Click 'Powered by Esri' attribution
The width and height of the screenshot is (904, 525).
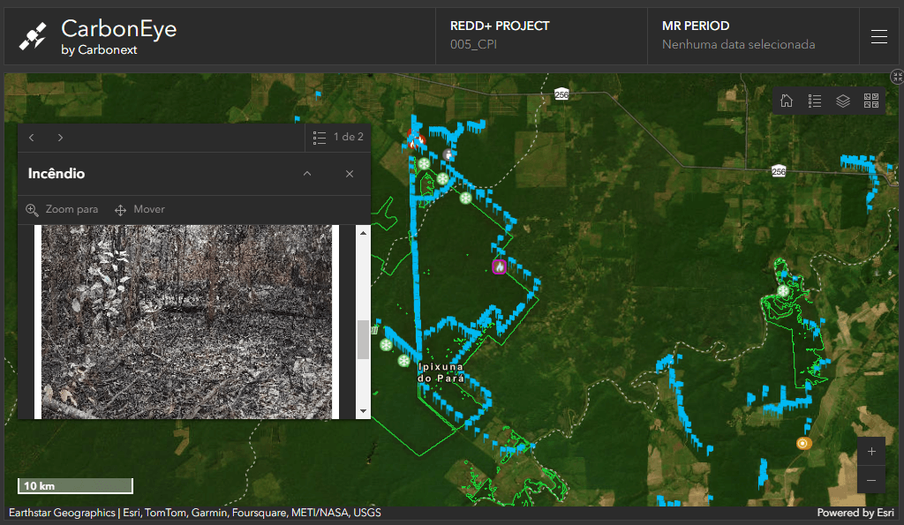pyautogui.click(x=855, y=513)
